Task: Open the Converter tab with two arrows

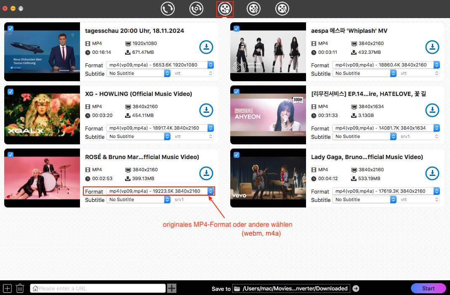Action: [168, 8]
